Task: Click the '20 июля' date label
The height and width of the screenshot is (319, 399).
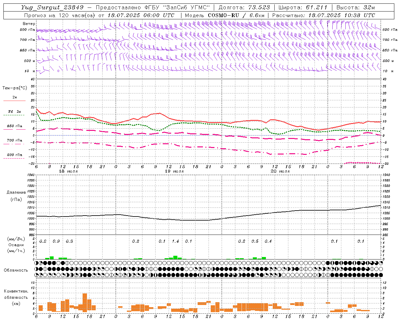Action: click(x=280, y=171)
